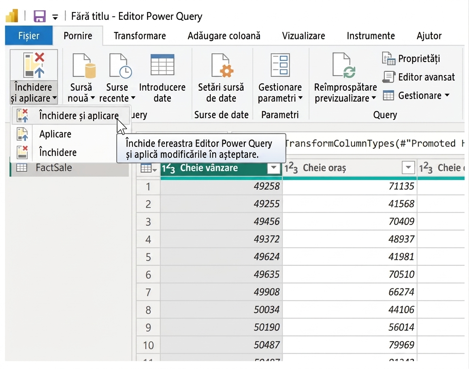
Task: Click the 123 data type icon of Cheie oraș
Action: (291, 168)
